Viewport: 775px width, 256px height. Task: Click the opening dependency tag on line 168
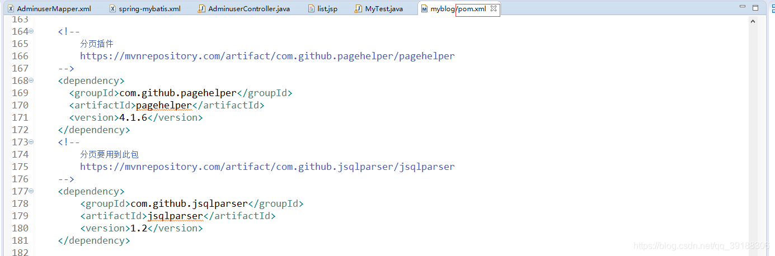click(x=91, y=80)
